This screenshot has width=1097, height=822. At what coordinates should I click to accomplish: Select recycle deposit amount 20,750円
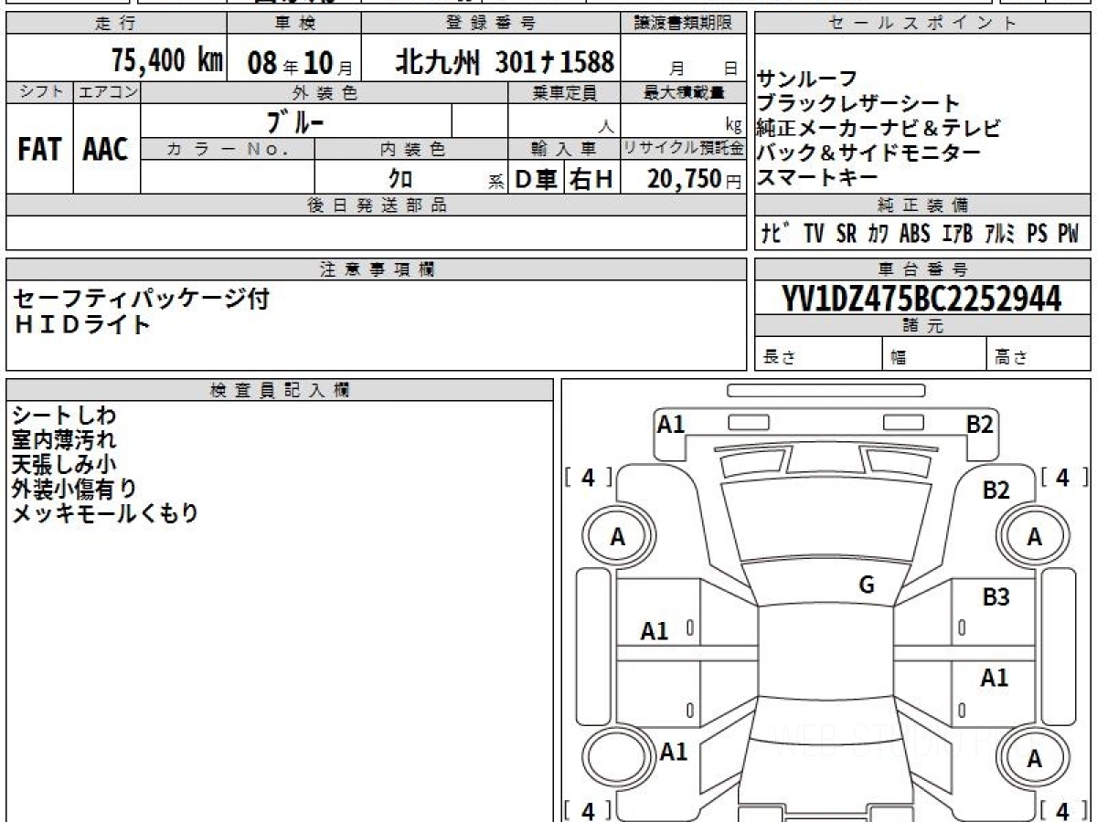695,179
